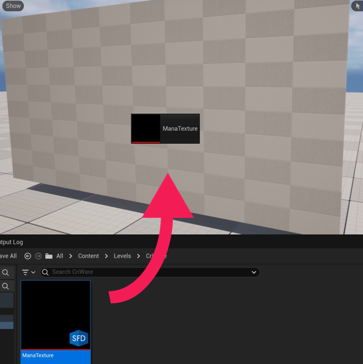Go forward in content browser history
The image size is (363, 364).
[x=38, y=256]
